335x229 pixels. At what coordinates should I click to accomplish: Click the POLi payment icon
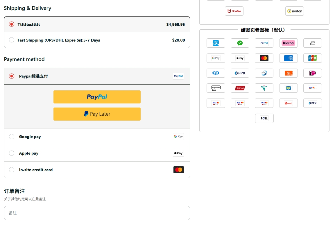pos(264,118)
